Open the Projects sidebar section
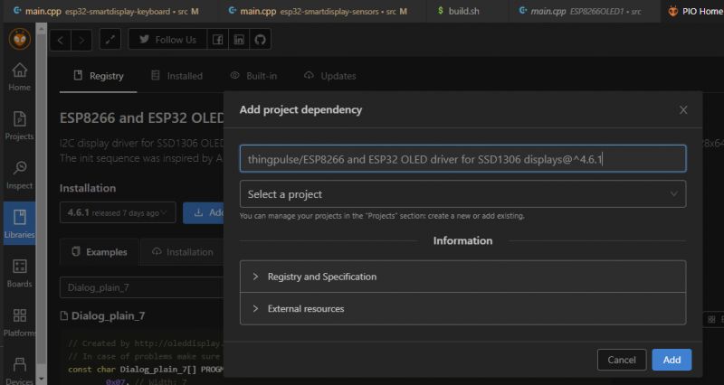The height and width of the screenshot is (385, 724). (19, 125)
